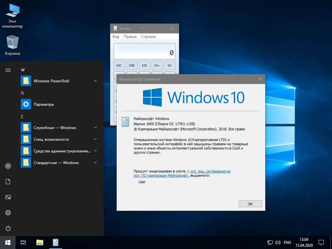Click the calculator icon in about dialog

click(125, 122)
